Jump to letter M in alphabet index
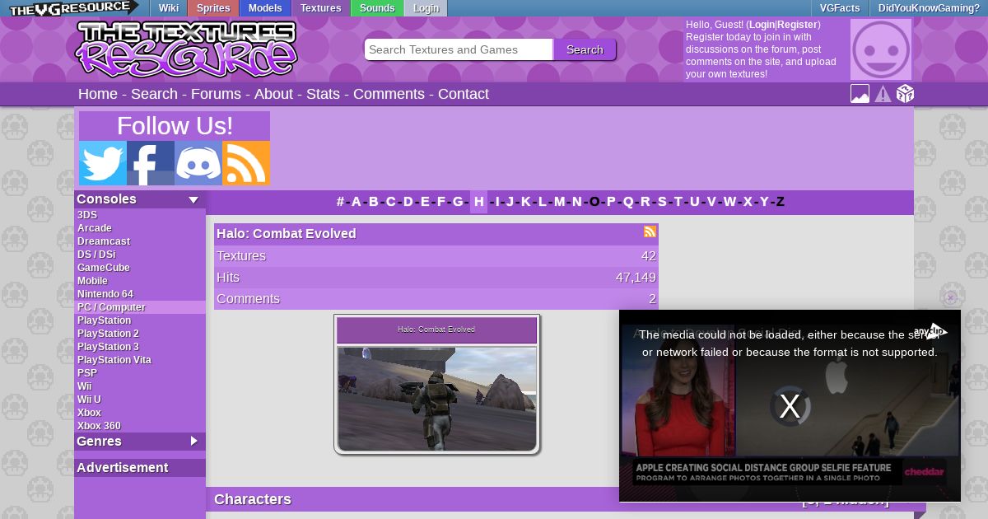The height and width of the screenshot is (519, 988). [560, 202]
